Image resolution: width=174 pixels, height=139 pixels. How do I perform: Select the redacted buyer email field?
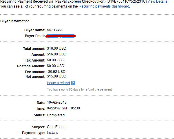coord(61,36)
